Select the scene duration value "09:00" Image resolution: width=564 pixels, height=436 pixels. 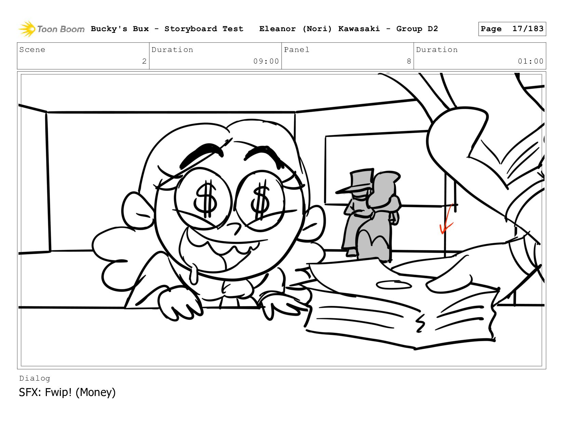point(266,61)
